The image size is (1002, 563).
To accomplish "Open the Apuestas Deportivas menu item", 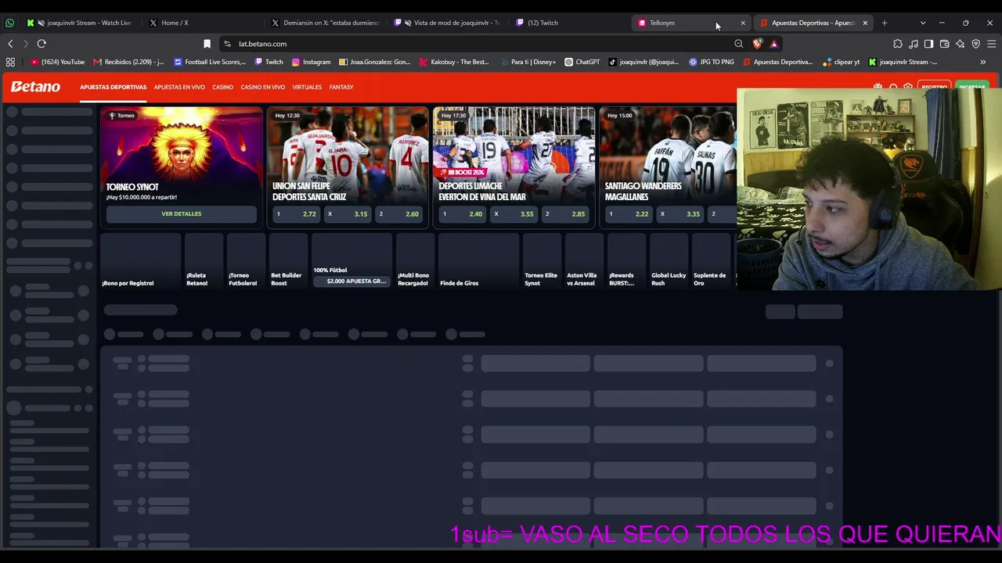I will [113, 87].
